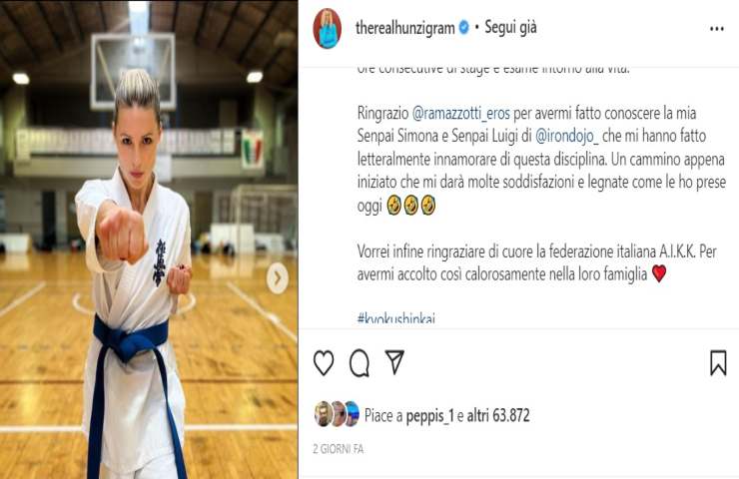Click the red heart emoji in caption
Image resolution: width=739 pixels, height=479 pixels.
coord(659,273)
